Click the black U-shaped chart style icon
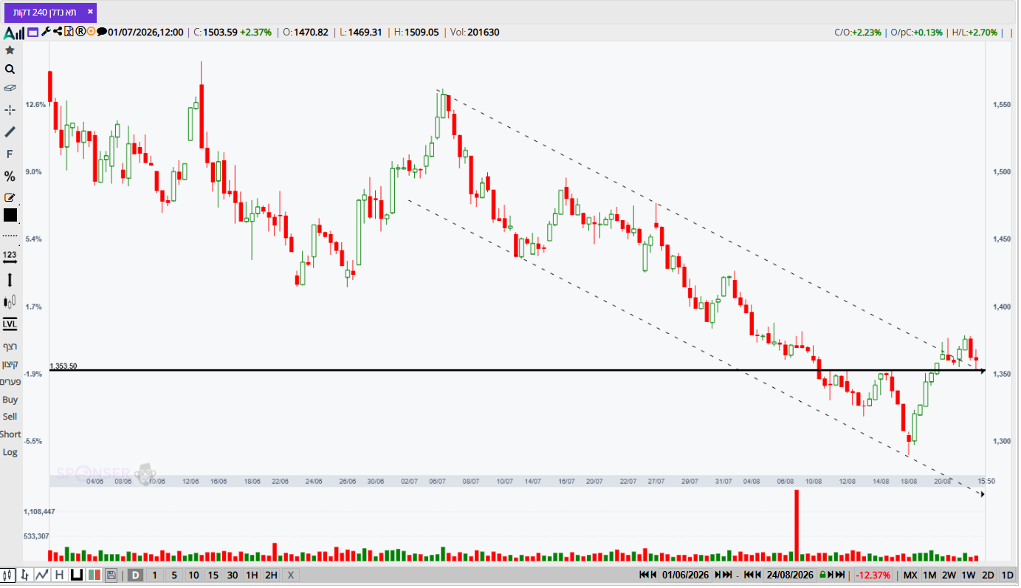This screenshot has width=1021, height=588. coord(76,575)
